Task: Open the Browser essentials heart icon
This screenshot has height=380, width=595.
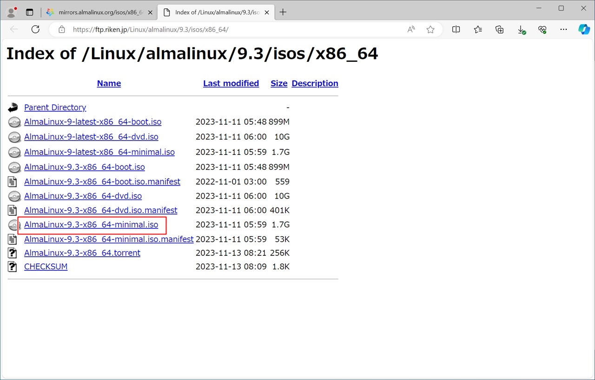Action: [542, 29]
